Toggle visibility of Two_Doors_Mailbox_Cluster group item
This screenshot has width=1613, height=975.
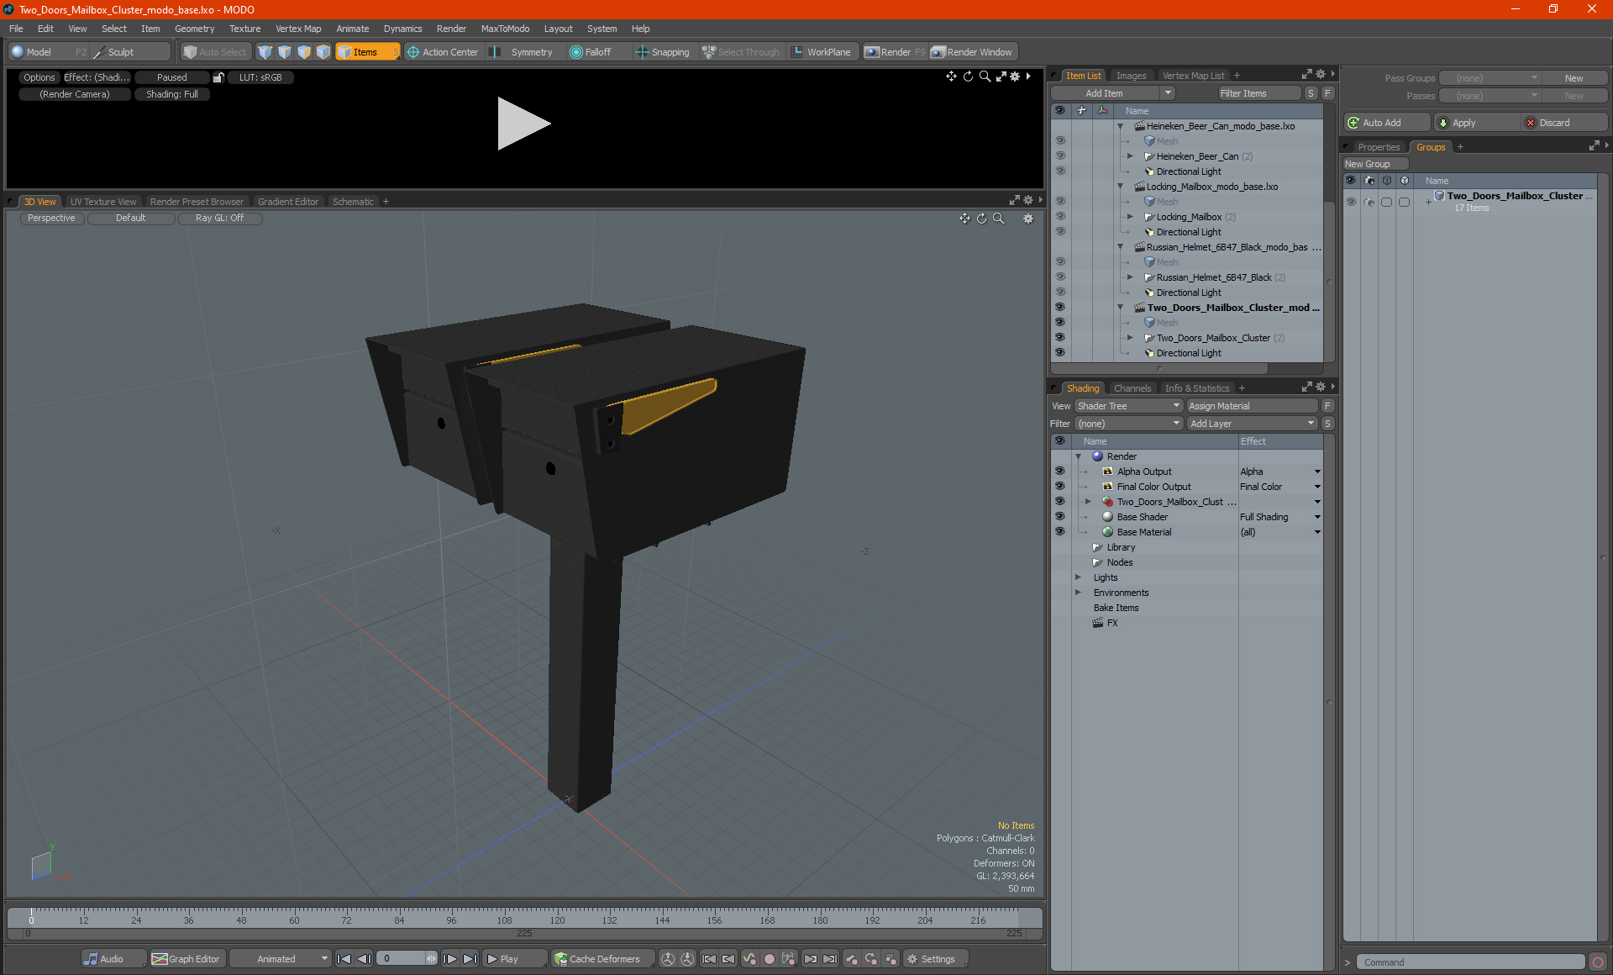click(x=1060, y=338)
